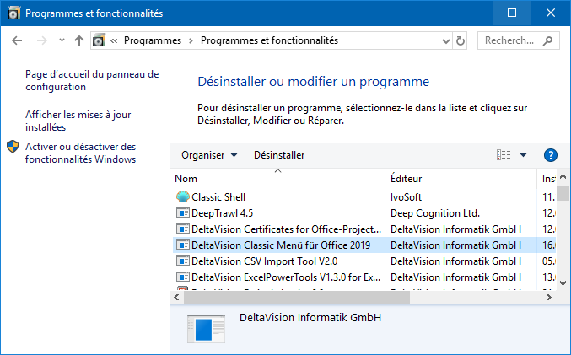Select DeltaVision Classic Menü für Office 2019
The width and height of the screenshot is (571, 355).
pos(281,245)
